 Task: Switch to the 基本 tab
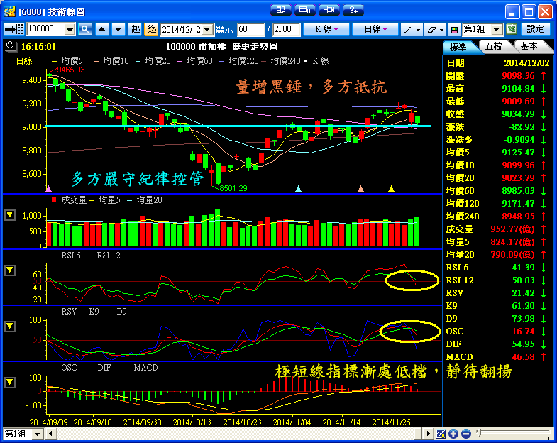(529, 46)
